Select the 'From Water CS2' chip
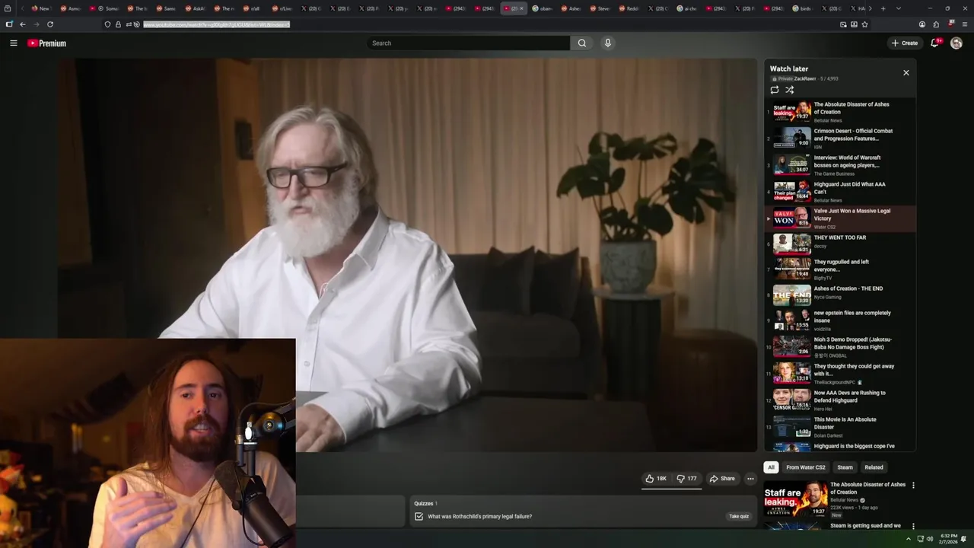Viewport: 974px width, 548px height. [x=806, y=467]
